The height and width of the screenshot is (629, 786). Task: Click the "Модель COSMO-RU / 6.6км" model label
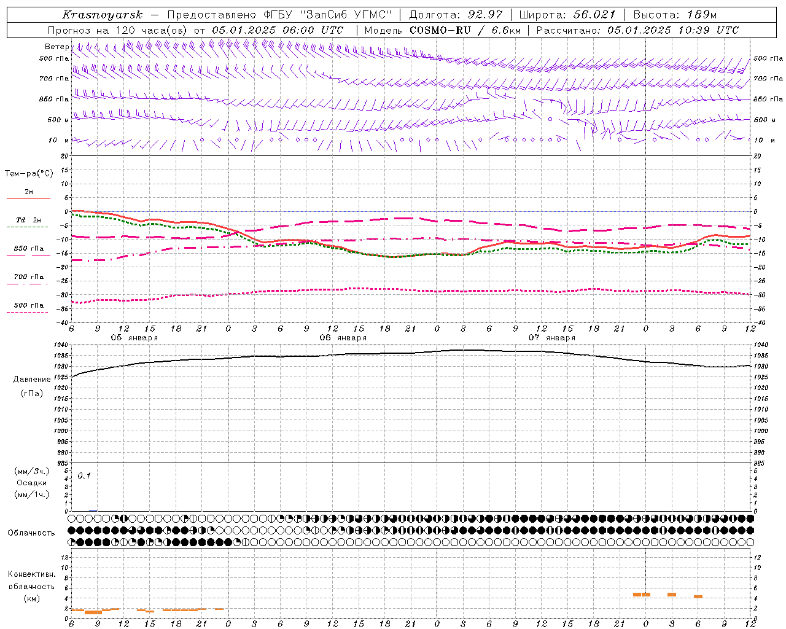(x=442, y=30)
